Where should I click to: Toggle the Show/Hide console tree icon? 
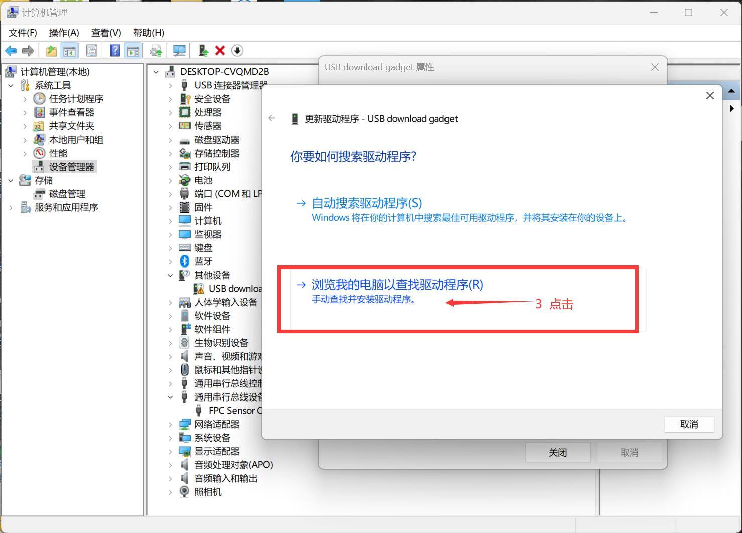click(x=69, y=51)
